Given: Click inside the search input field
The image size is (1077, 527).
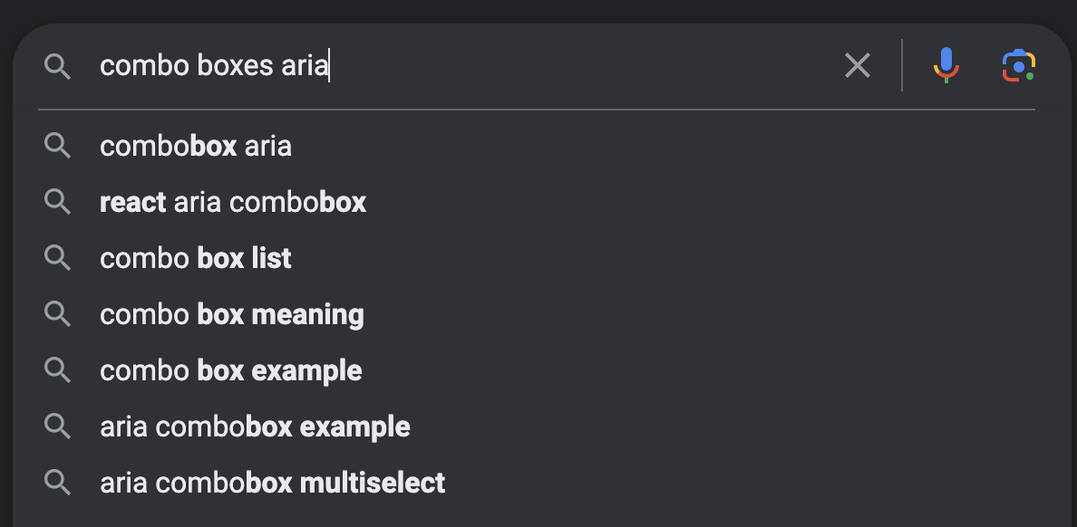Looking at the screenshot, I should [x=453, y=65].
